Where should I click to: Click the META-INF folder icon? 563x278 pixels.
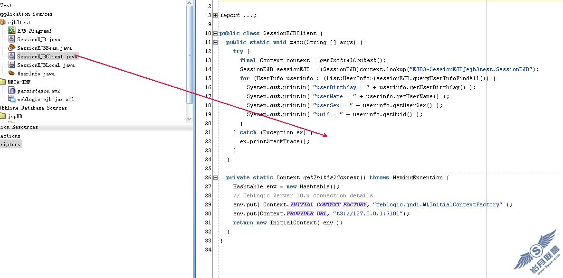tap(3, 82)
